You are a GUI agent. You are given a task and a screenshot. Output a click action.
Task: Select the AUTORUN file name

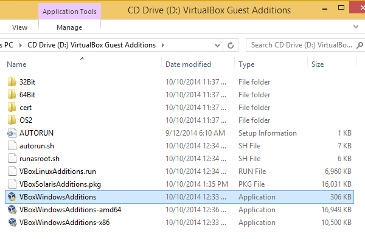click(36, 133)
